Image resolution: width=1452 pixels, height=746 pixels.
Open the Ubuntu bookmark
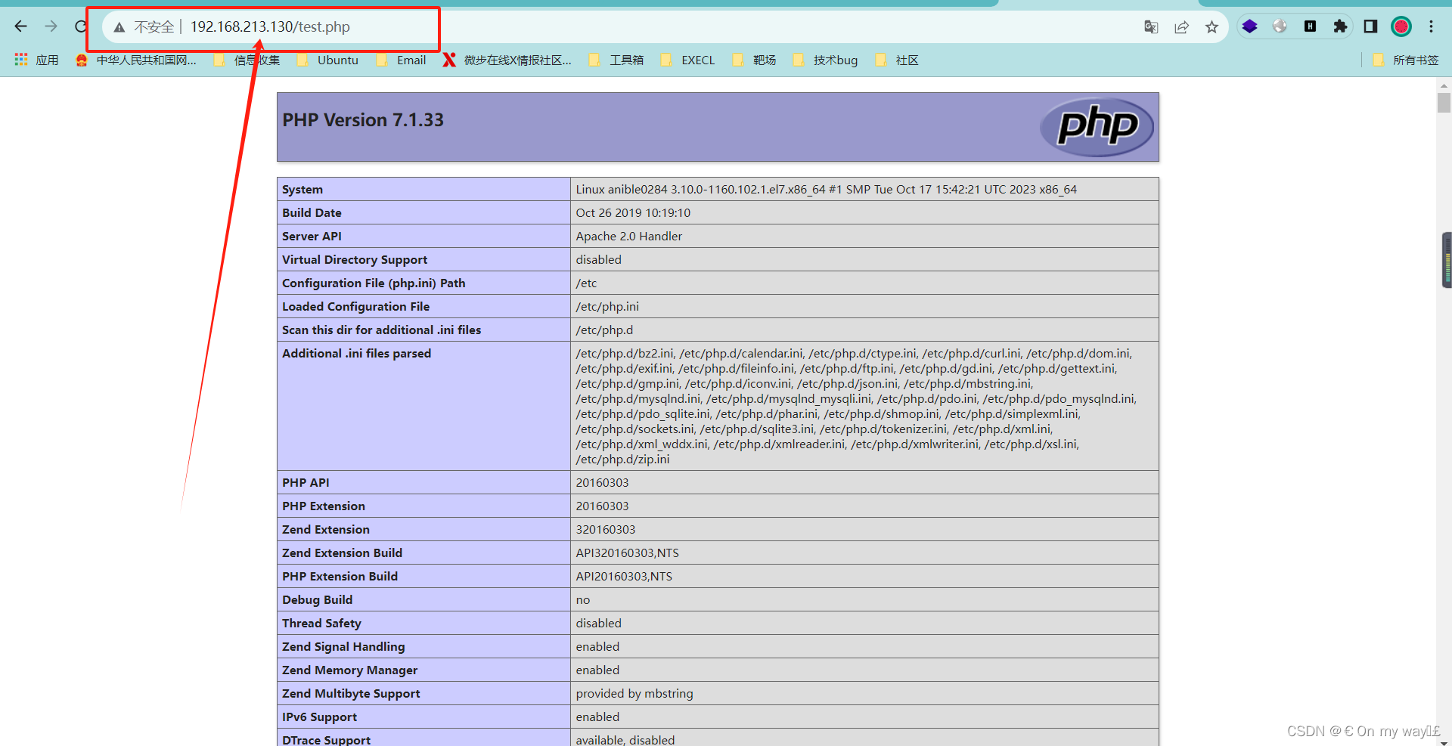coord(337,60)
